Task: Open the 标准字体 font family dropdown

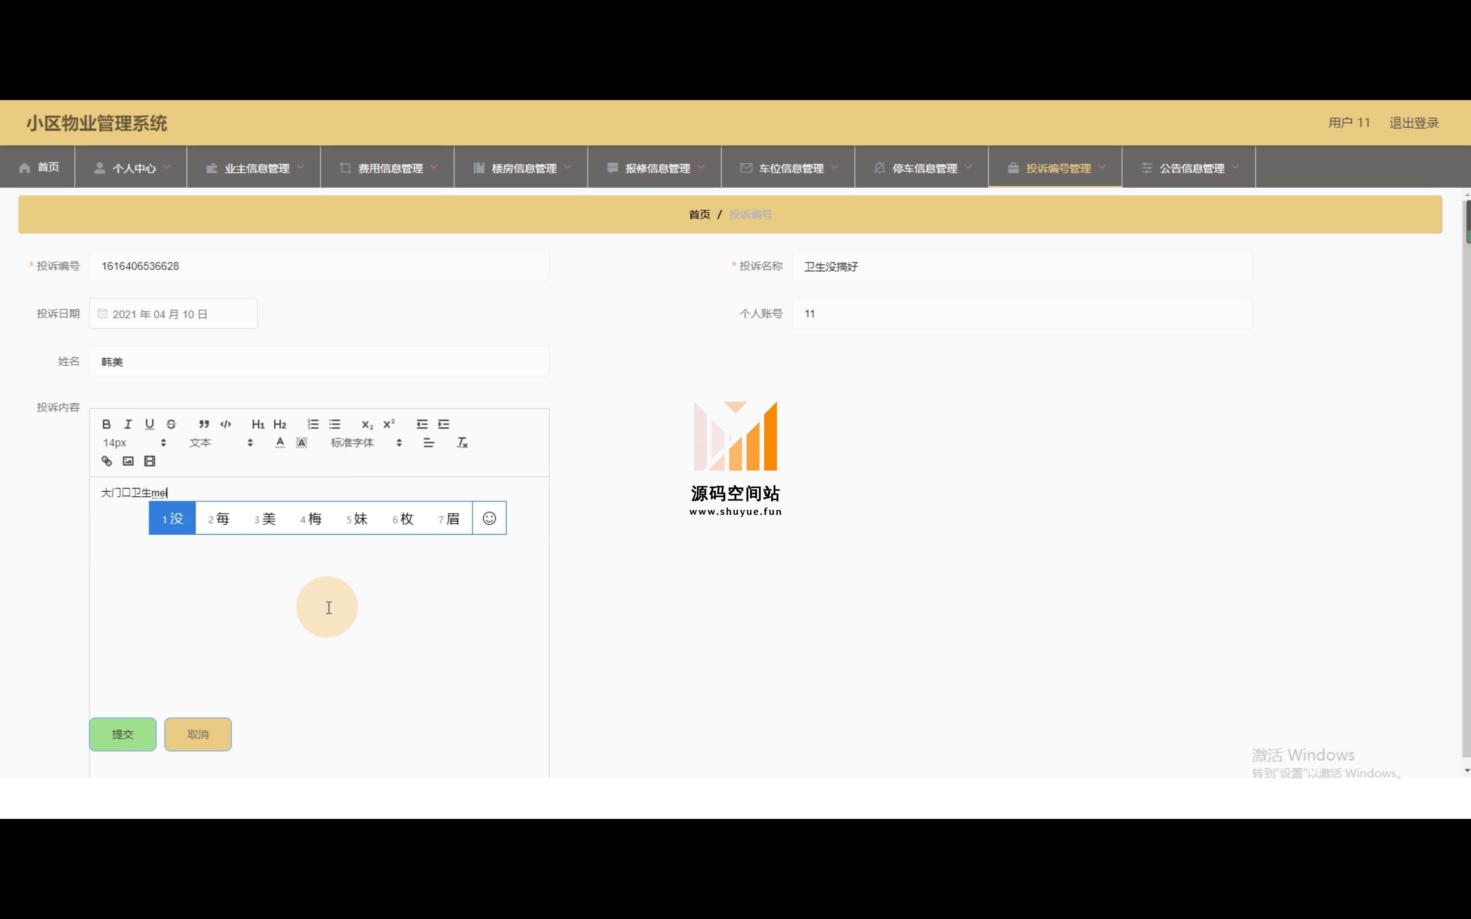Action: click(366, 443)
